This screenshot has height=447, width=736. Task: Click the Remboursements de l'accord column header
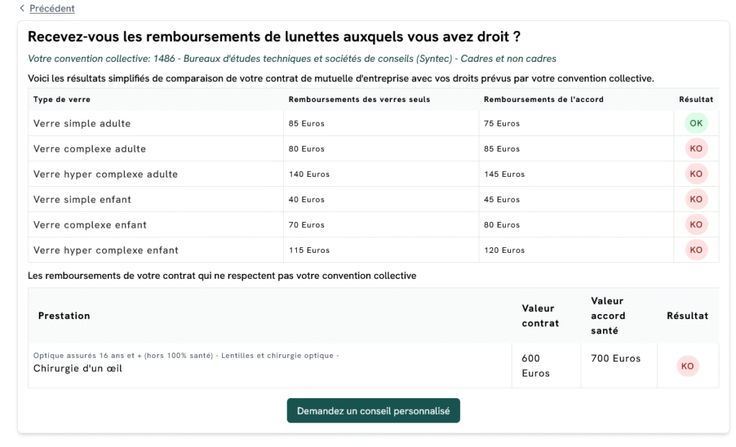pos(543,99)
